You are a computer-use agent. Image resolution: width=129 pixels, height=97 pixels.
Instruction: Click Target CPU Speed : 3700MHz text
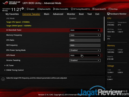(18, 22)
